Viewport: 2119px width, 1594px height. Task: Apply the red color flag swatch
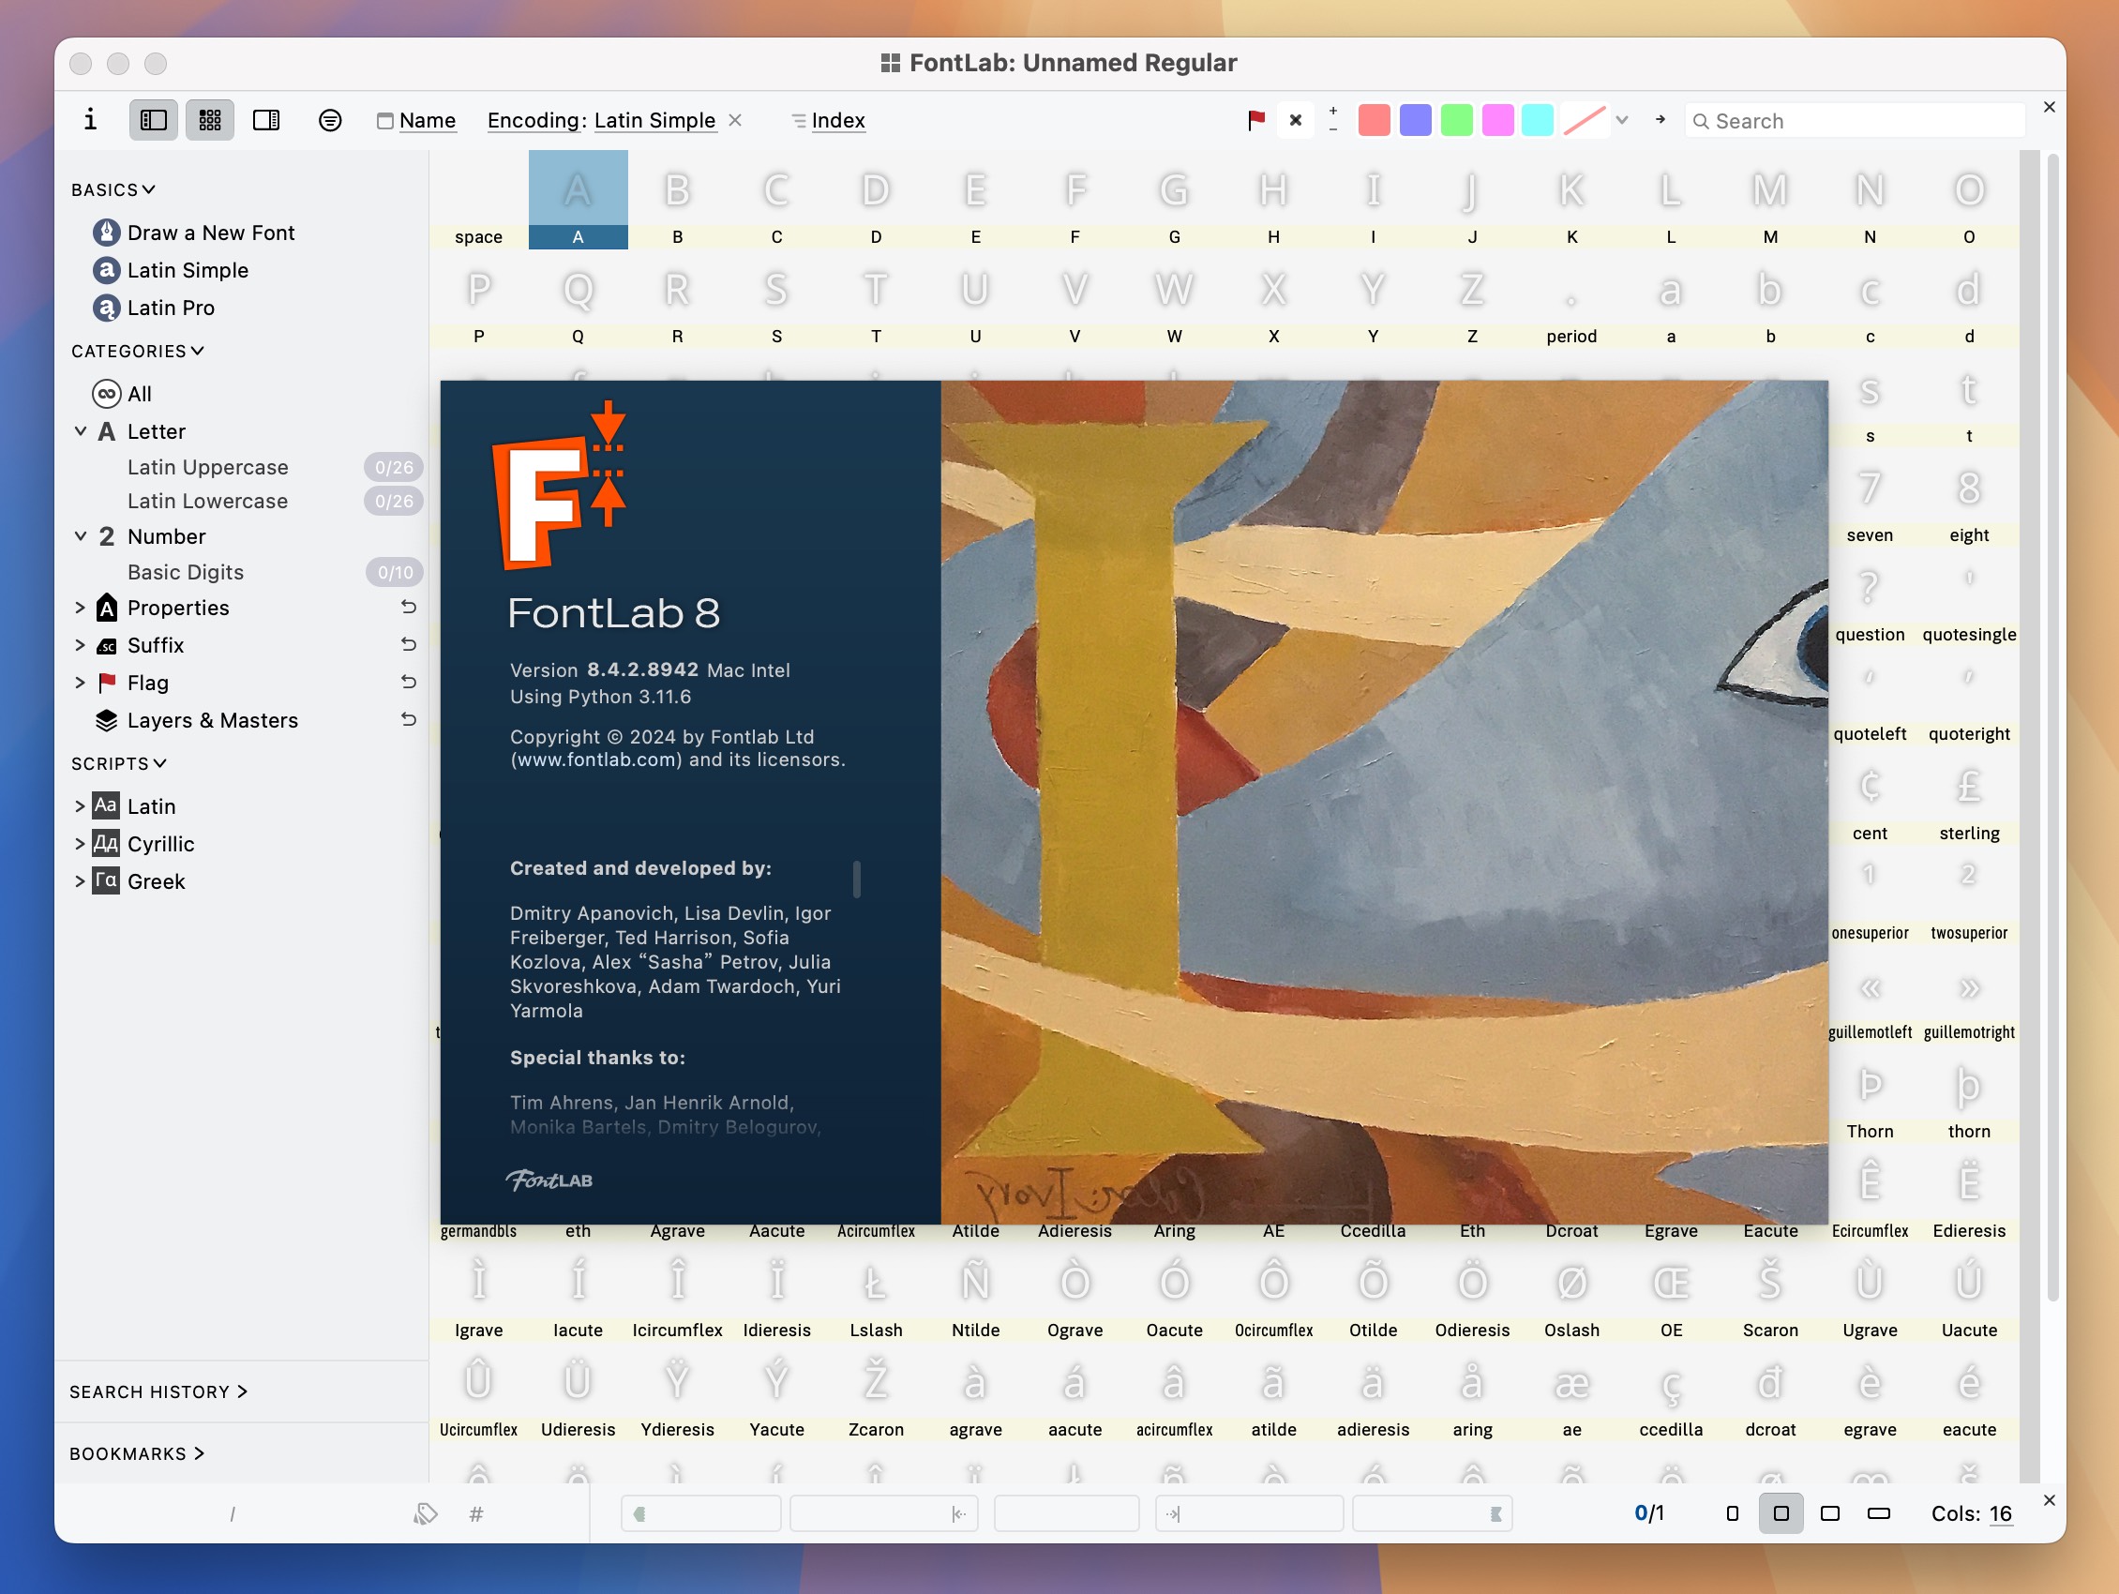tap(1374, 120)
